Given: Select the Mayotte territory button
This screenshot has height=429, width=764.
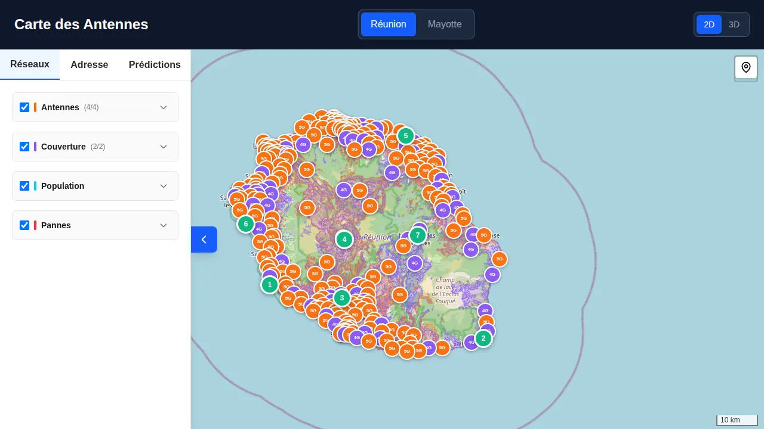Looking at the screenshot, I should coord(445,24).
